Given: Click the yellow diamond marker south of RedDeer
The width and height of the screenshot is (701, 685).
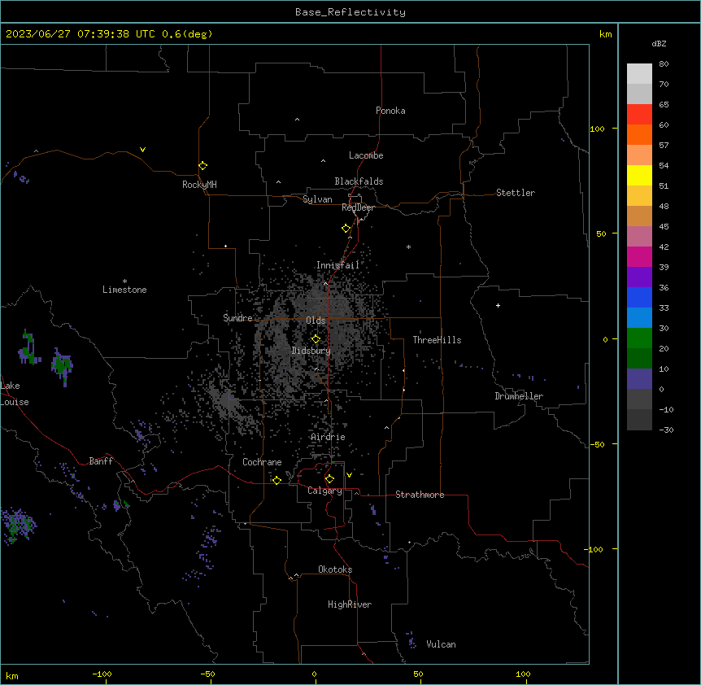Looking at the screenshot, I should 346,229.
